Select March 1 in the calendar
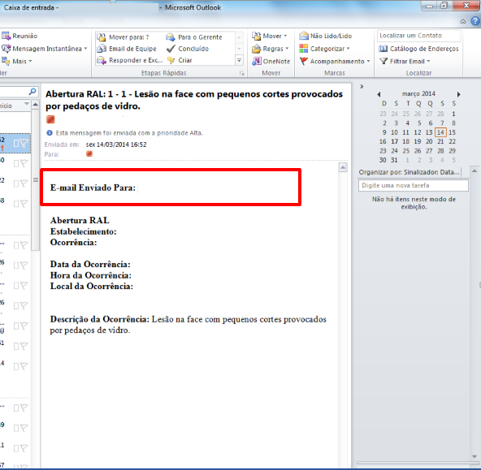481x470 pixels. (453, 114)
